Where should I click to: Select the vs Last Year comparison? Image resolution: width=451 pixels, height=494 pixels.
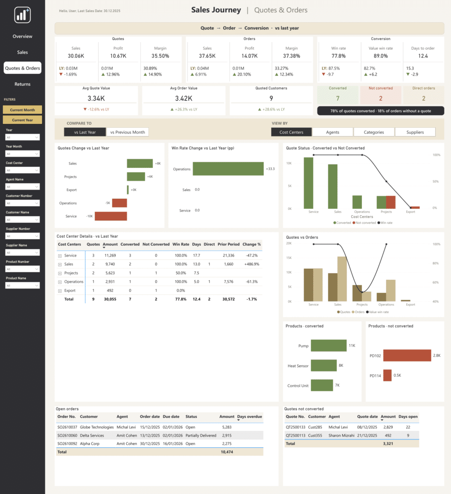(x=85, y=132)
